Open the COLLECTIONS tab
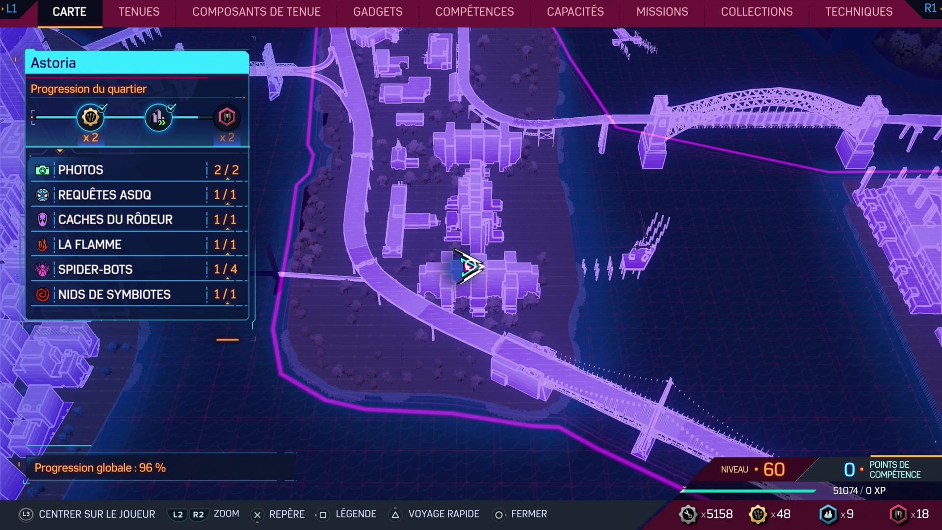942x530 pixels. pyautogui.click(x=757, y=12)
